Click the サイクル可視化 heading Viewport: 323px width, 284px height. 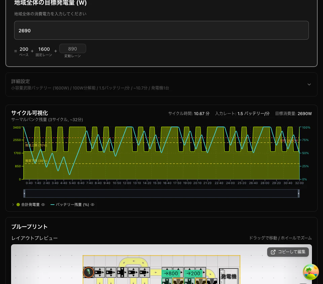pyautogui.click(x=30, y=113)
